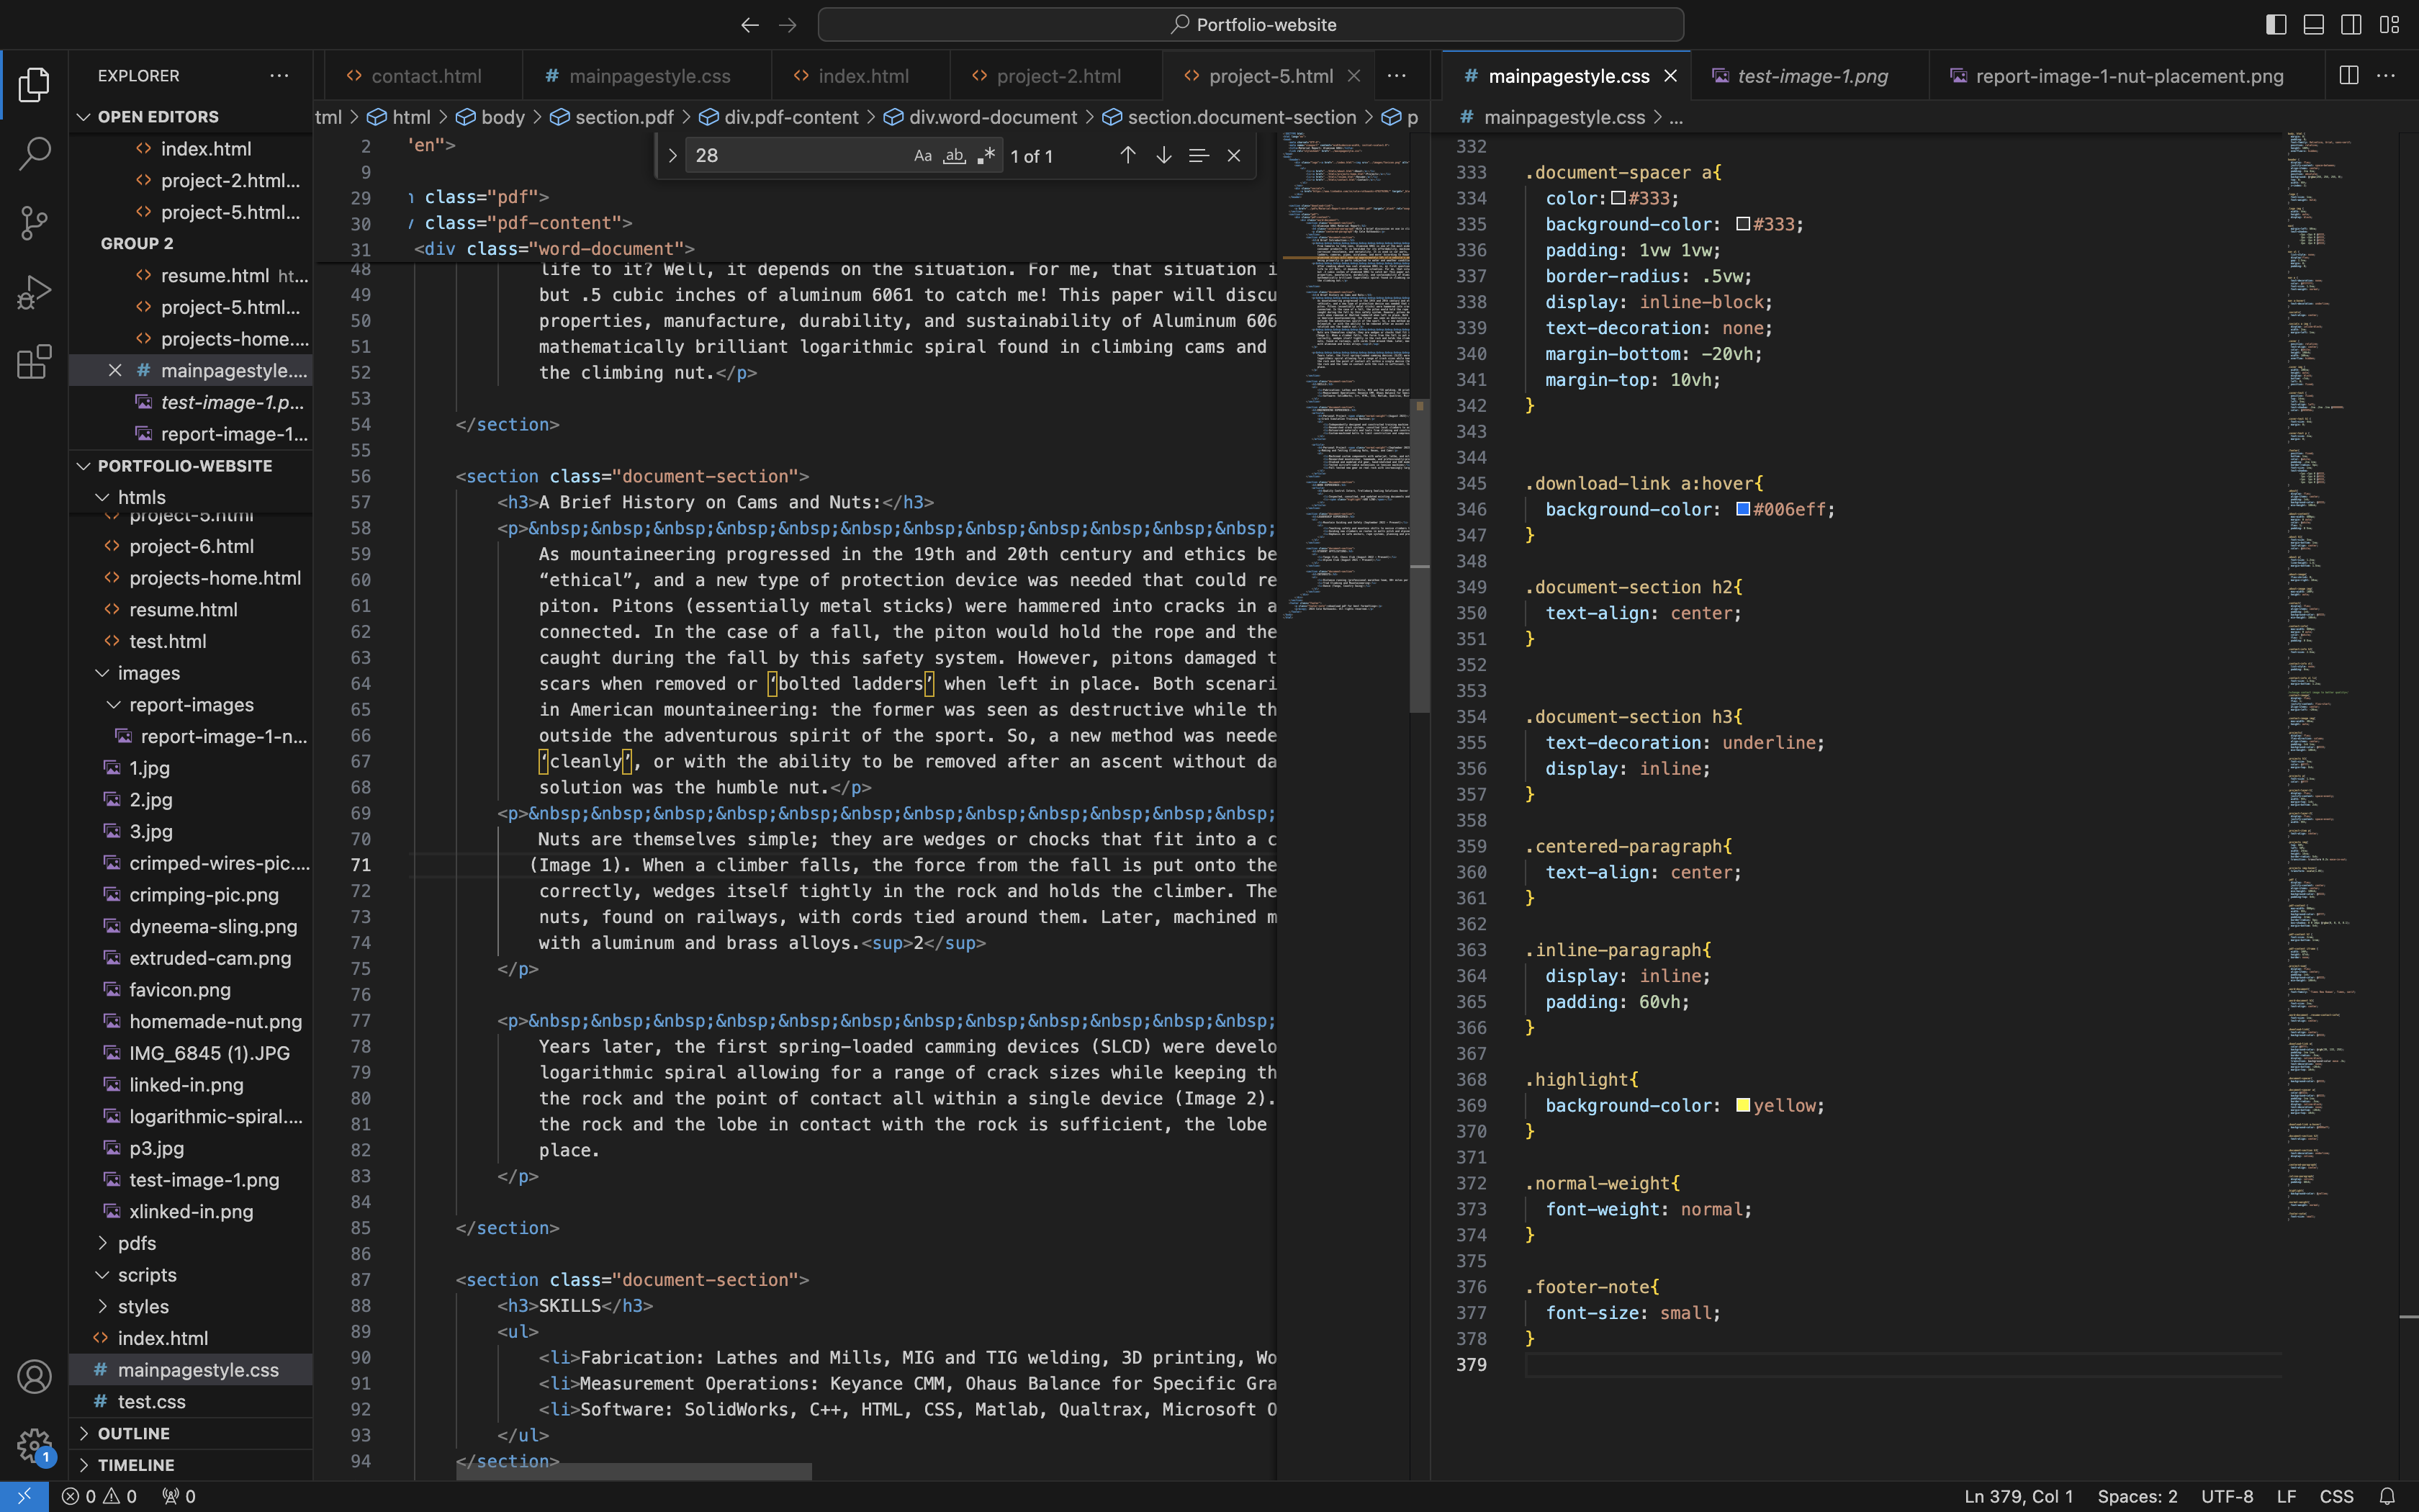Open color picker for #006eff swatch
The width and height of the screenshot is (2419, 1512).
1742,510
